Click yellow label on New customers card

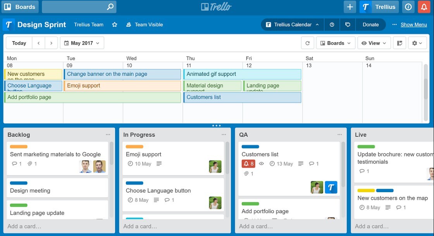pyautogui.click(x=366, y=190)
